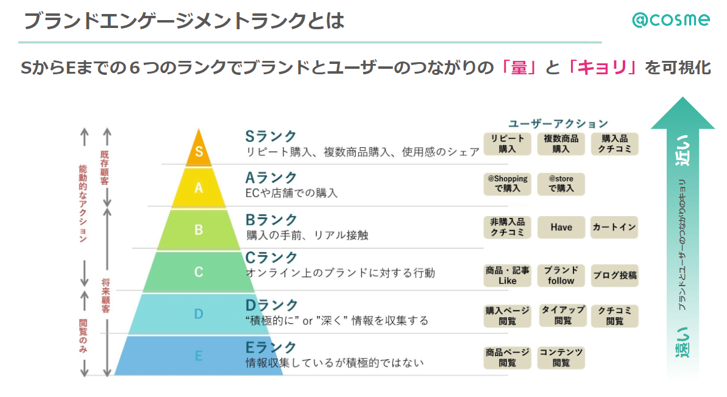This screenshot has width=727, height=397.
Task: Click the ブランド follow tag
Action: point(561,276)
